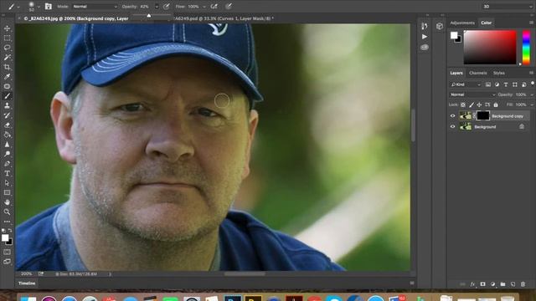Select the Lasso tool
536x301 pixels.
pos(7,48)
